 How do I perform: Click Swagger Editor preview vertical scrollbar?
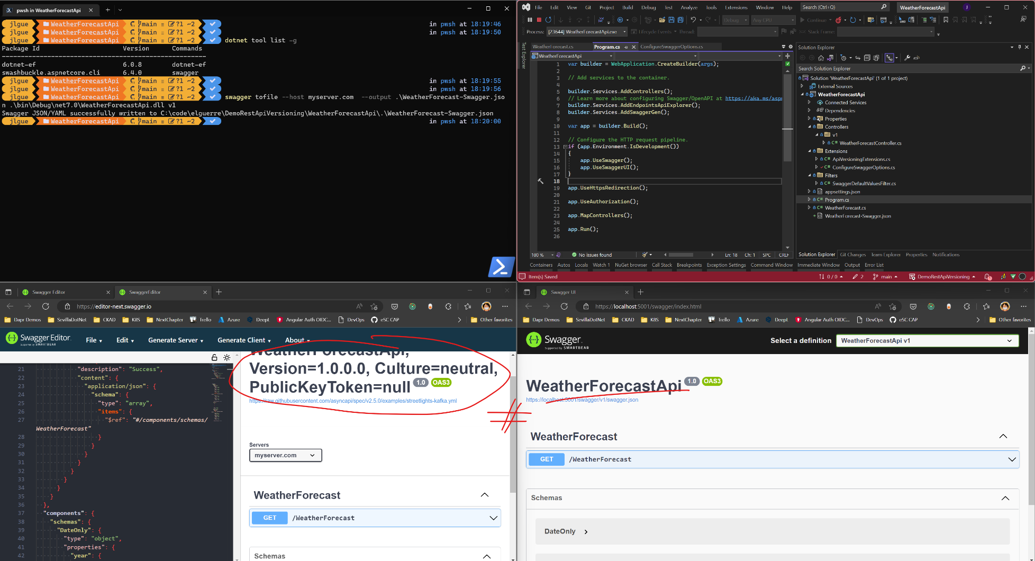pyautogui.click(x=513, y=434)
